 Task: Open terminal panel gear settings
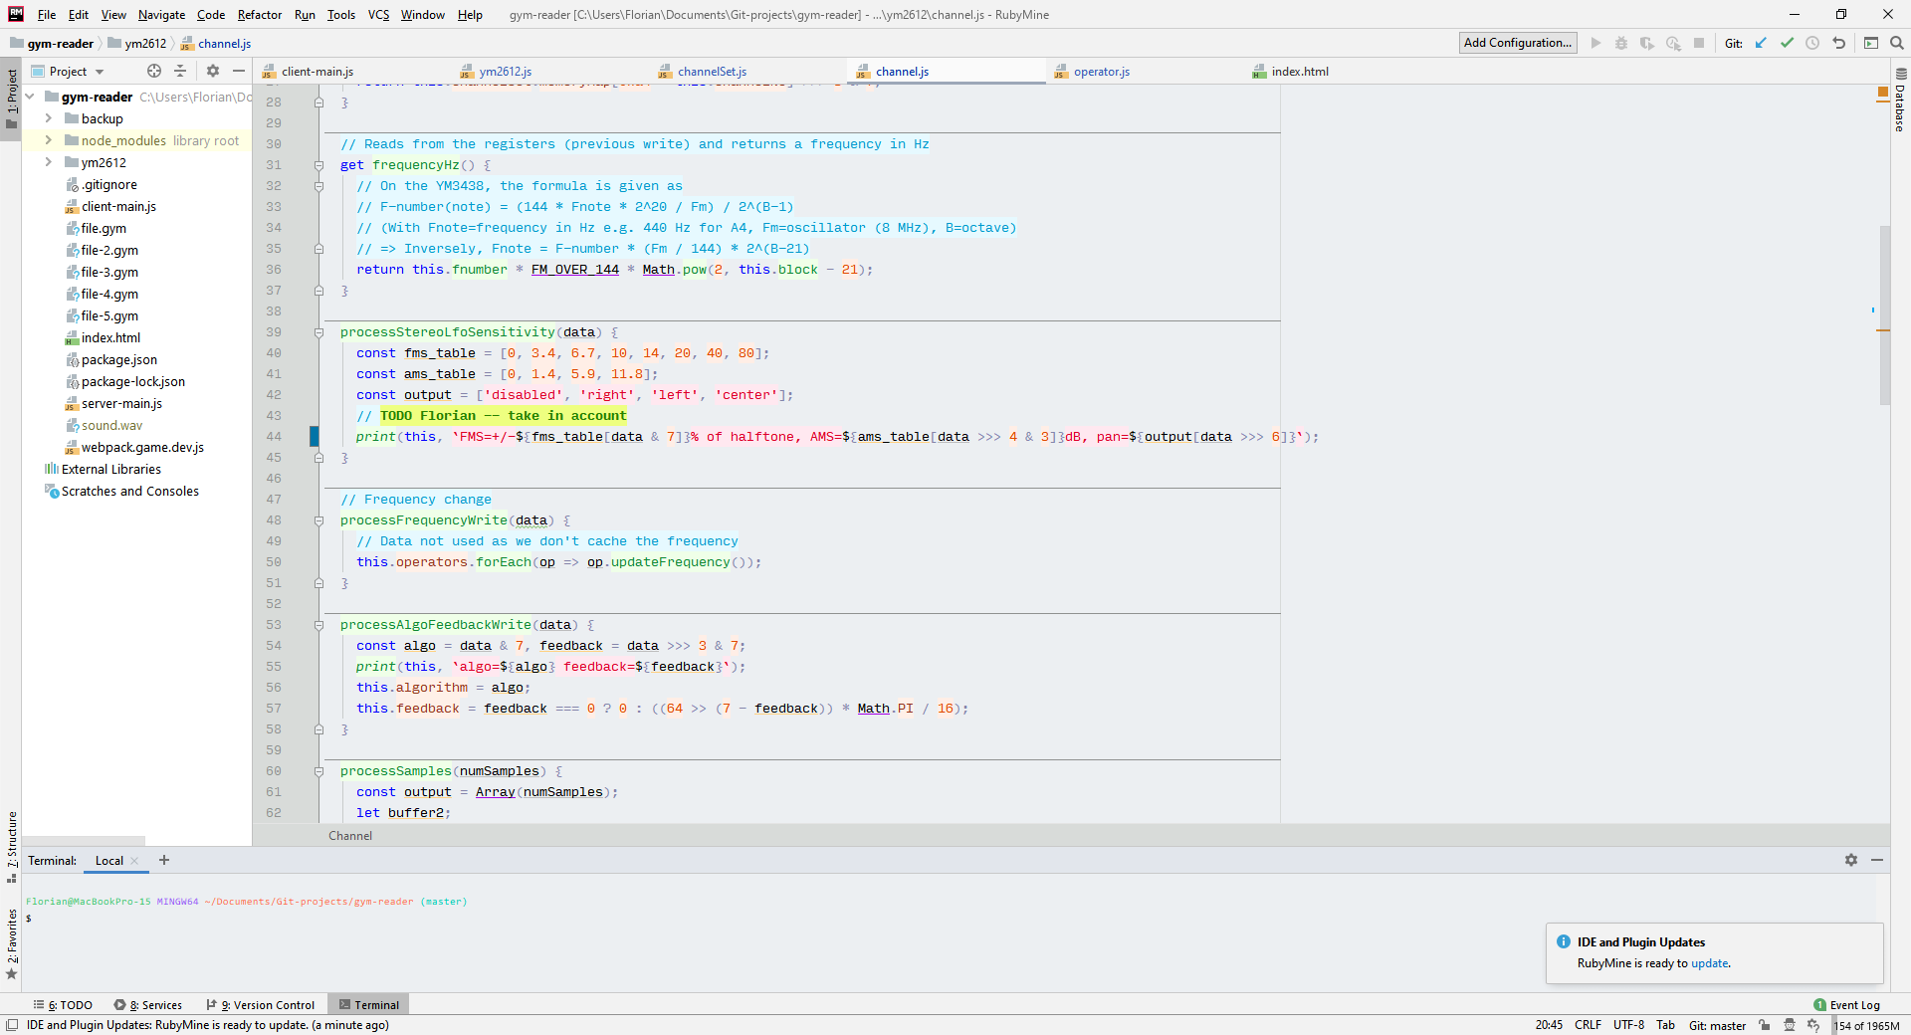tap(1850, 860)
